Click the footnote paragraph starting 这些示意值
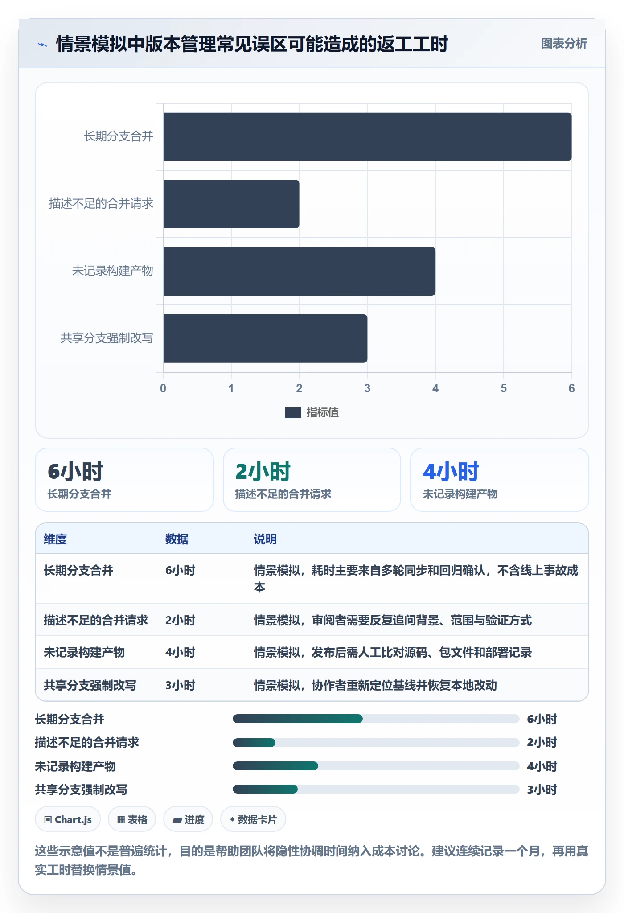Image resolution: width=624 pixels, height=913 pixels. pos(312,860)
